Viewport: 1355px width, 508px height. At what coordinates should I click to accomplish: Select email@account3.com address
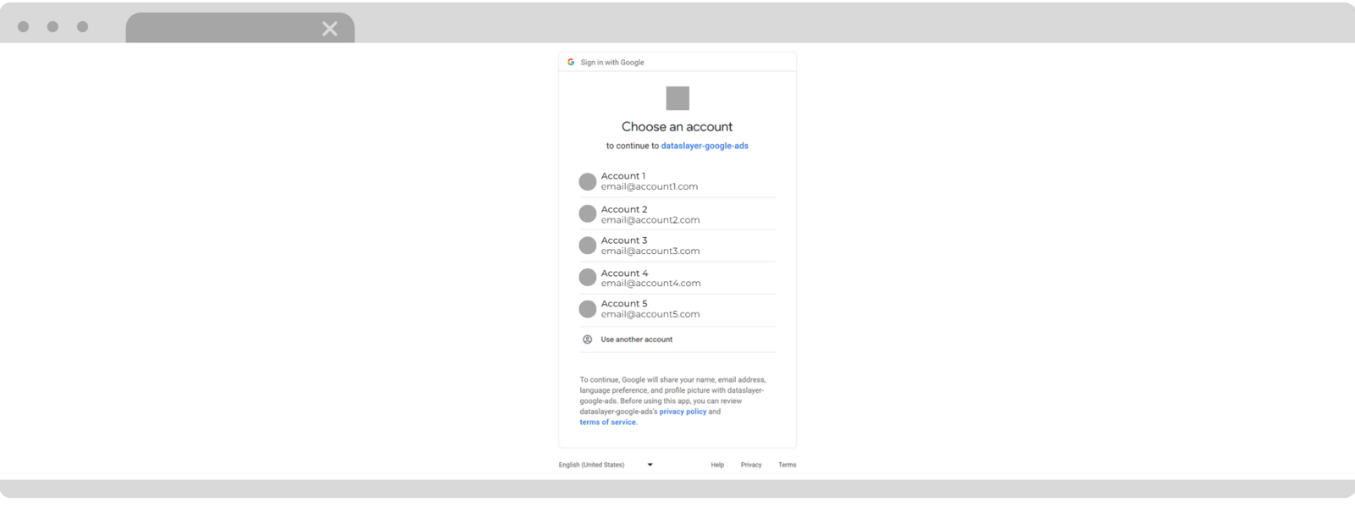(650, 251)
